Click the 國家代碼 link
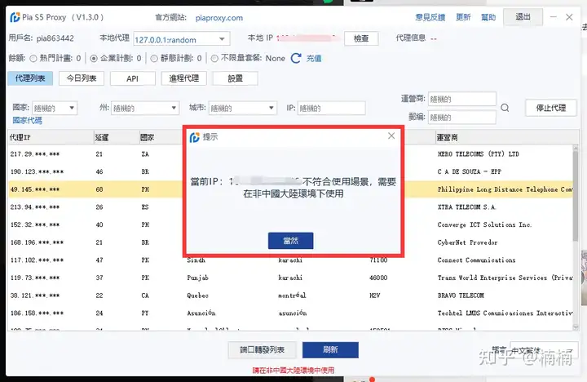This screenshot has height=382, width=587. click(28, 120)
